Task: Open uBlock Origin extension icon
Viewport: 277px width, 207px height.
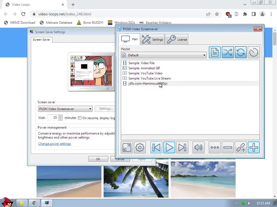Action: click(x=228, y=14)
